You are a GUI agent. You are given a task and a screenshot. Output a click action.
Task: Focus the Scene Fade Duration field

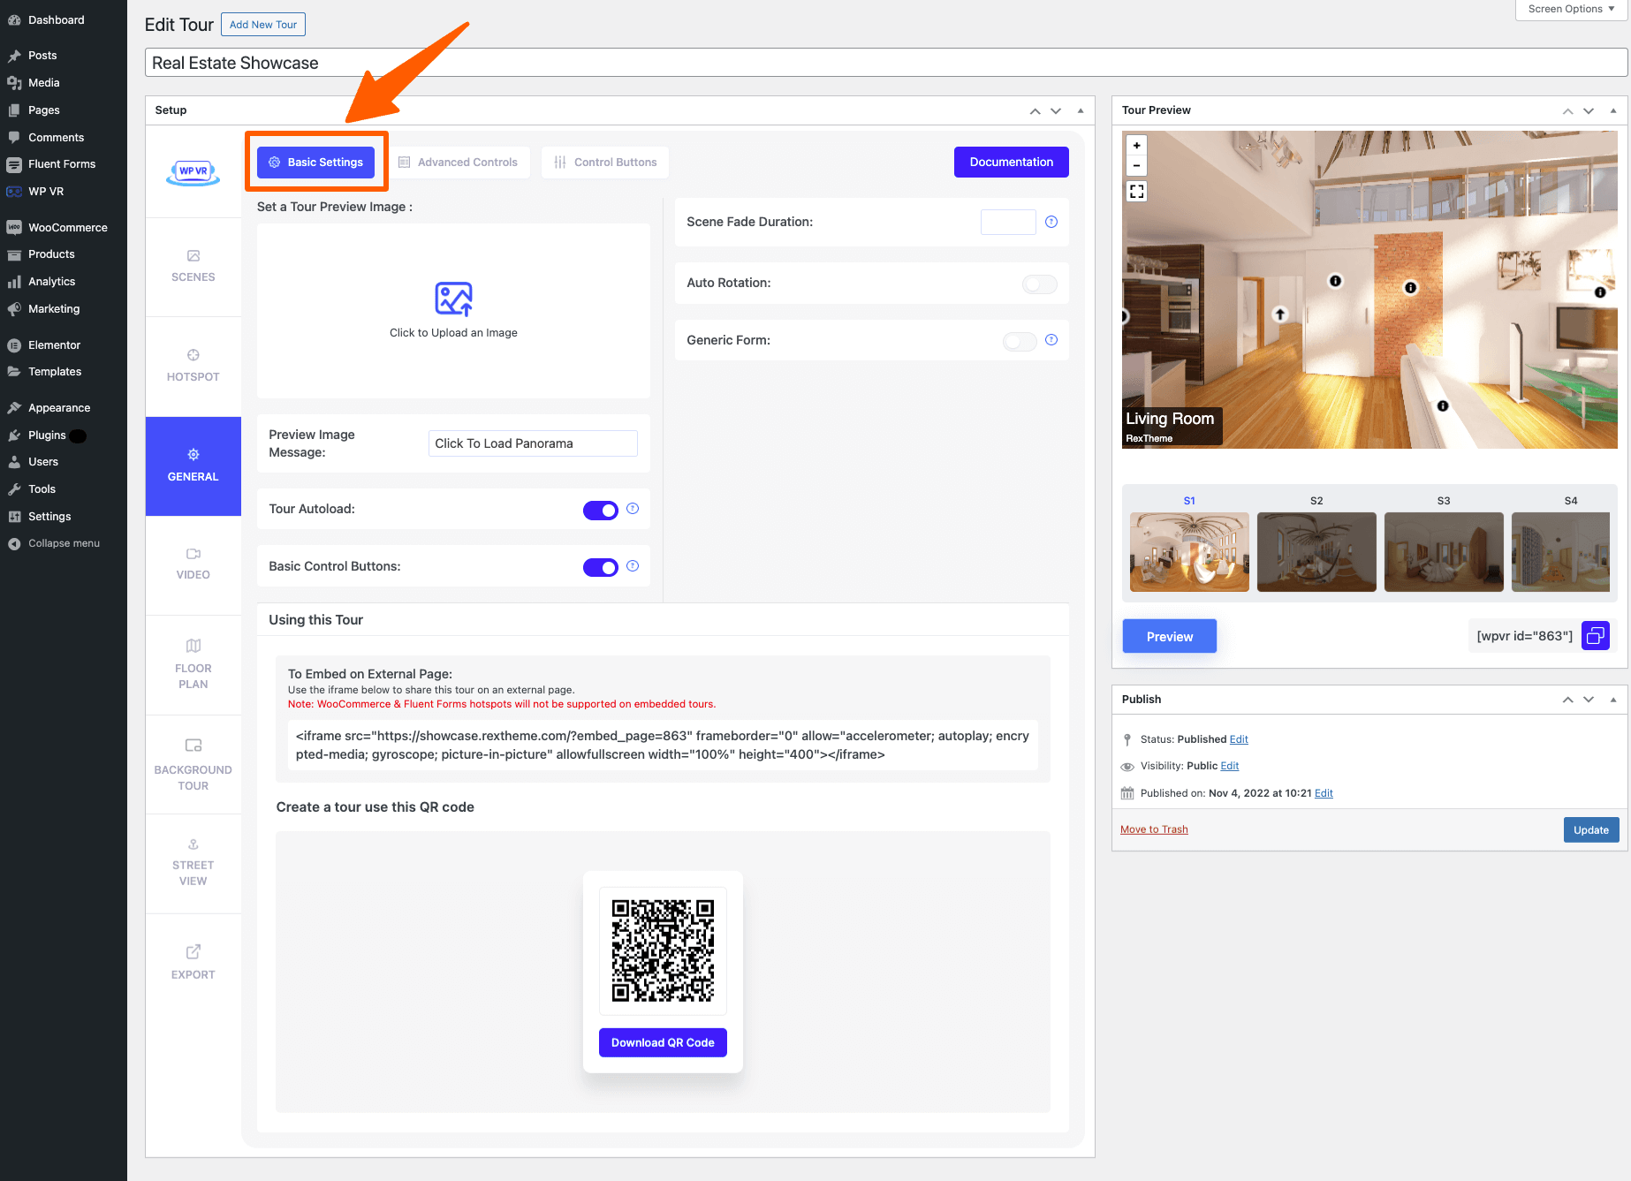click(1008, 222)
